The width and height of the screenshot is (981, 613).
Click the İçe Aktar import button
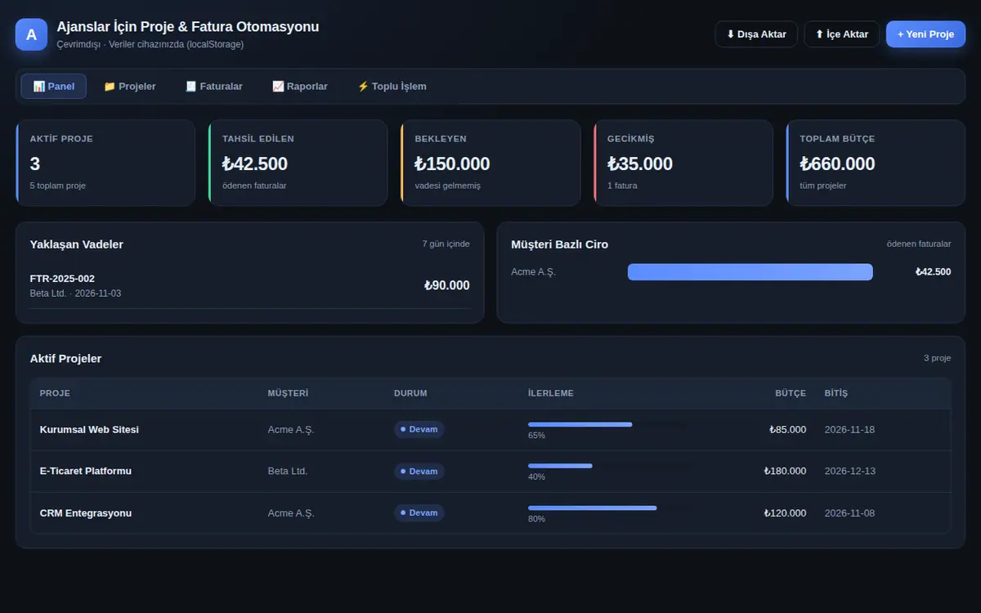tap(842, 34)
